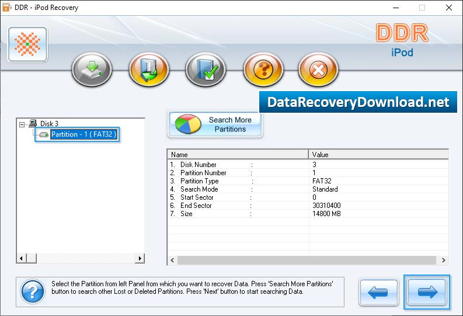Click the DataRecoveryDownload.net banner
Viewport: 463px width, 316px height.
358,102
